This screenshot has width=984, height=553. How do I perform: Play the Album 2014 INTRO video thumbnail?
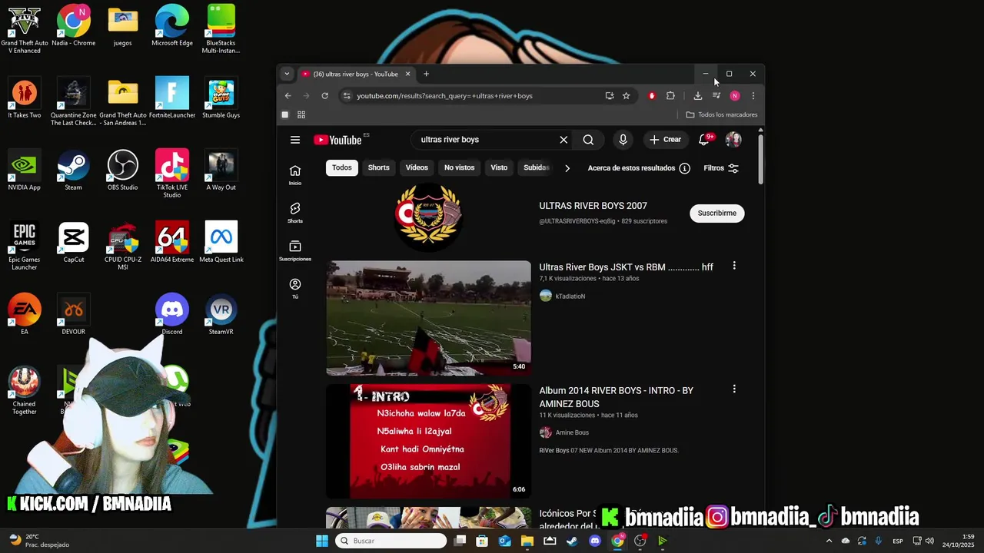click(x=428, y=442)
